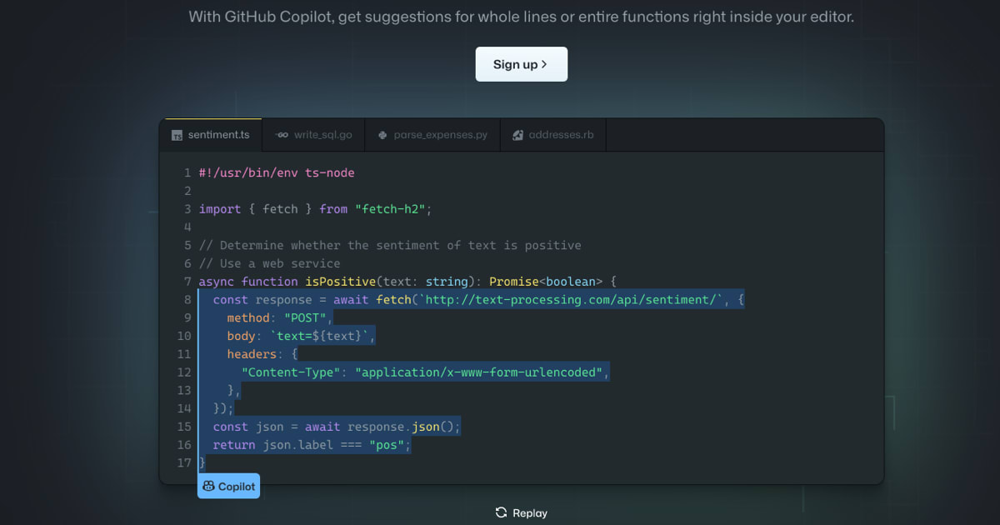Switch to the write_sql.go tab
This screenshot has width=1000, height=525.
[x=314, y=134]
